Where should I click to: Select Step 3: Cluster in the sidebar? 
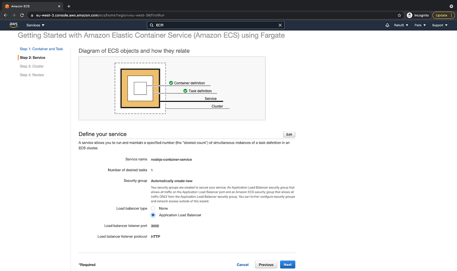pos(32,66)
